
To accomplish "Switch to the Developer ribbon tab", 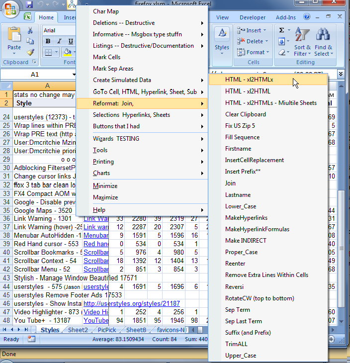I will pyautogui.click(x=253, y=17).
